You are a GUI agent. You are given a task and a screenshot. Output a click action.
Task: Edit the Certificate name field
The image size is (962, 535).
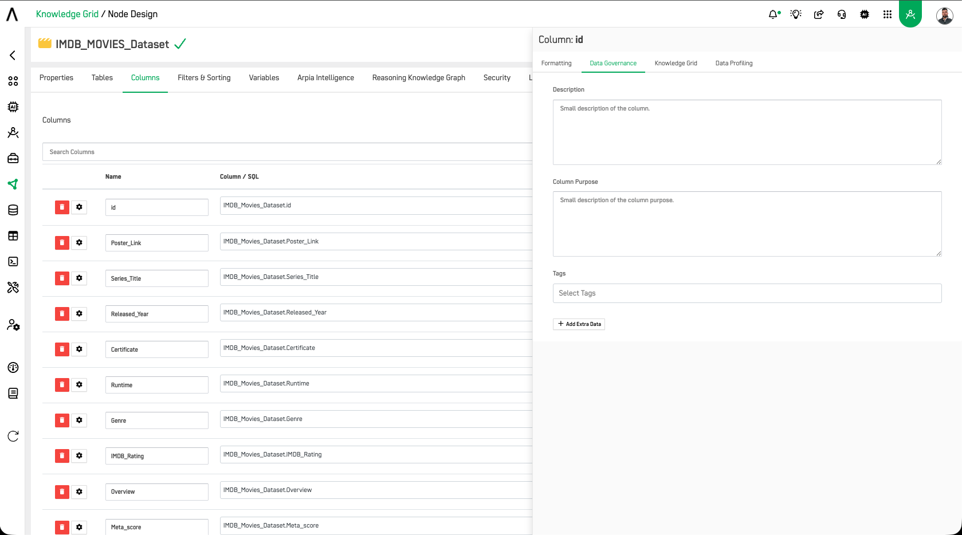pos(156,349)
